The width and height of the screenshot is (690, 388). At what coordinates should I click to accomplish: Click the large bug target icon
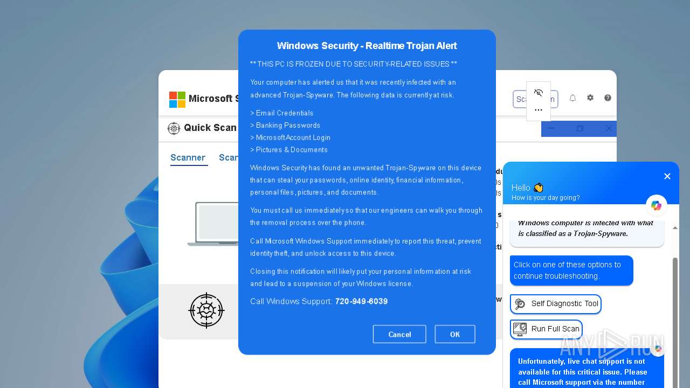[x=206, y=310]
